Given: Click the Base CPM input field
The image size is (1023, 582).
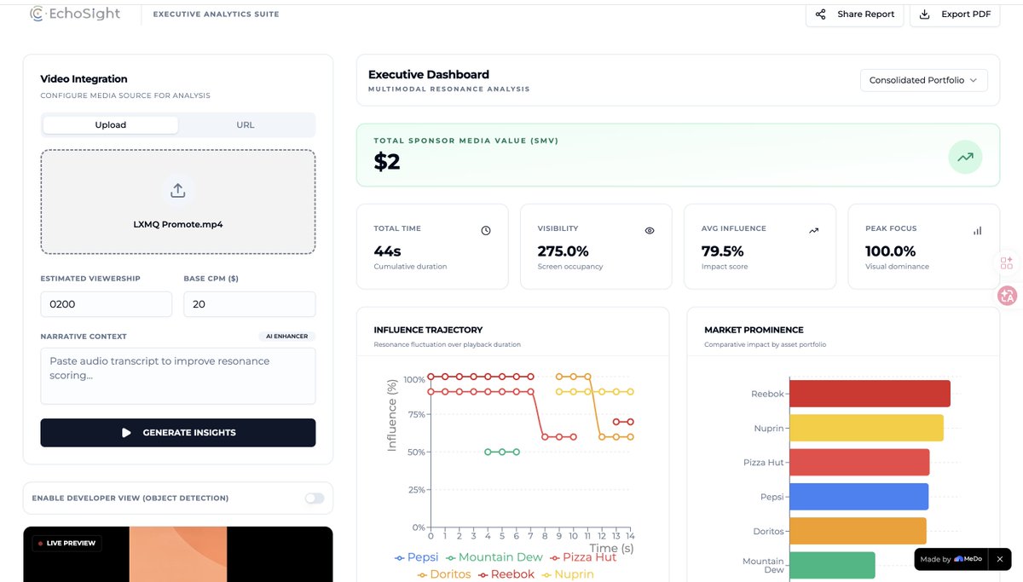Looking at the screenshot, I should (x=250, y=304).
